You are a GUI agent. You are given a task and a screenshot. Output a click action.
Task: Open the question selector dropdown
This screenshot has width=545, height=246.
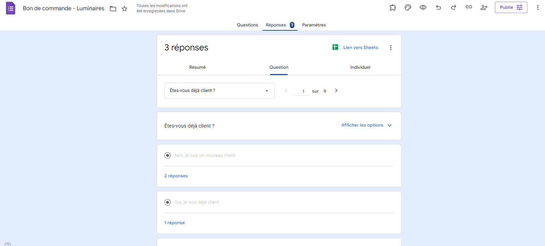[x=219, y=91]
